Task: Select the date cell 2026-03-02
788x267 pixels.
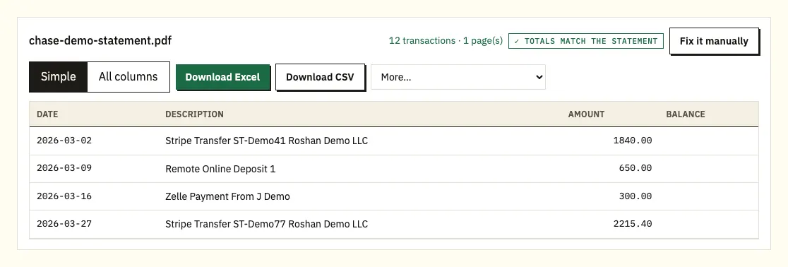Action: [x=64, y=141]
